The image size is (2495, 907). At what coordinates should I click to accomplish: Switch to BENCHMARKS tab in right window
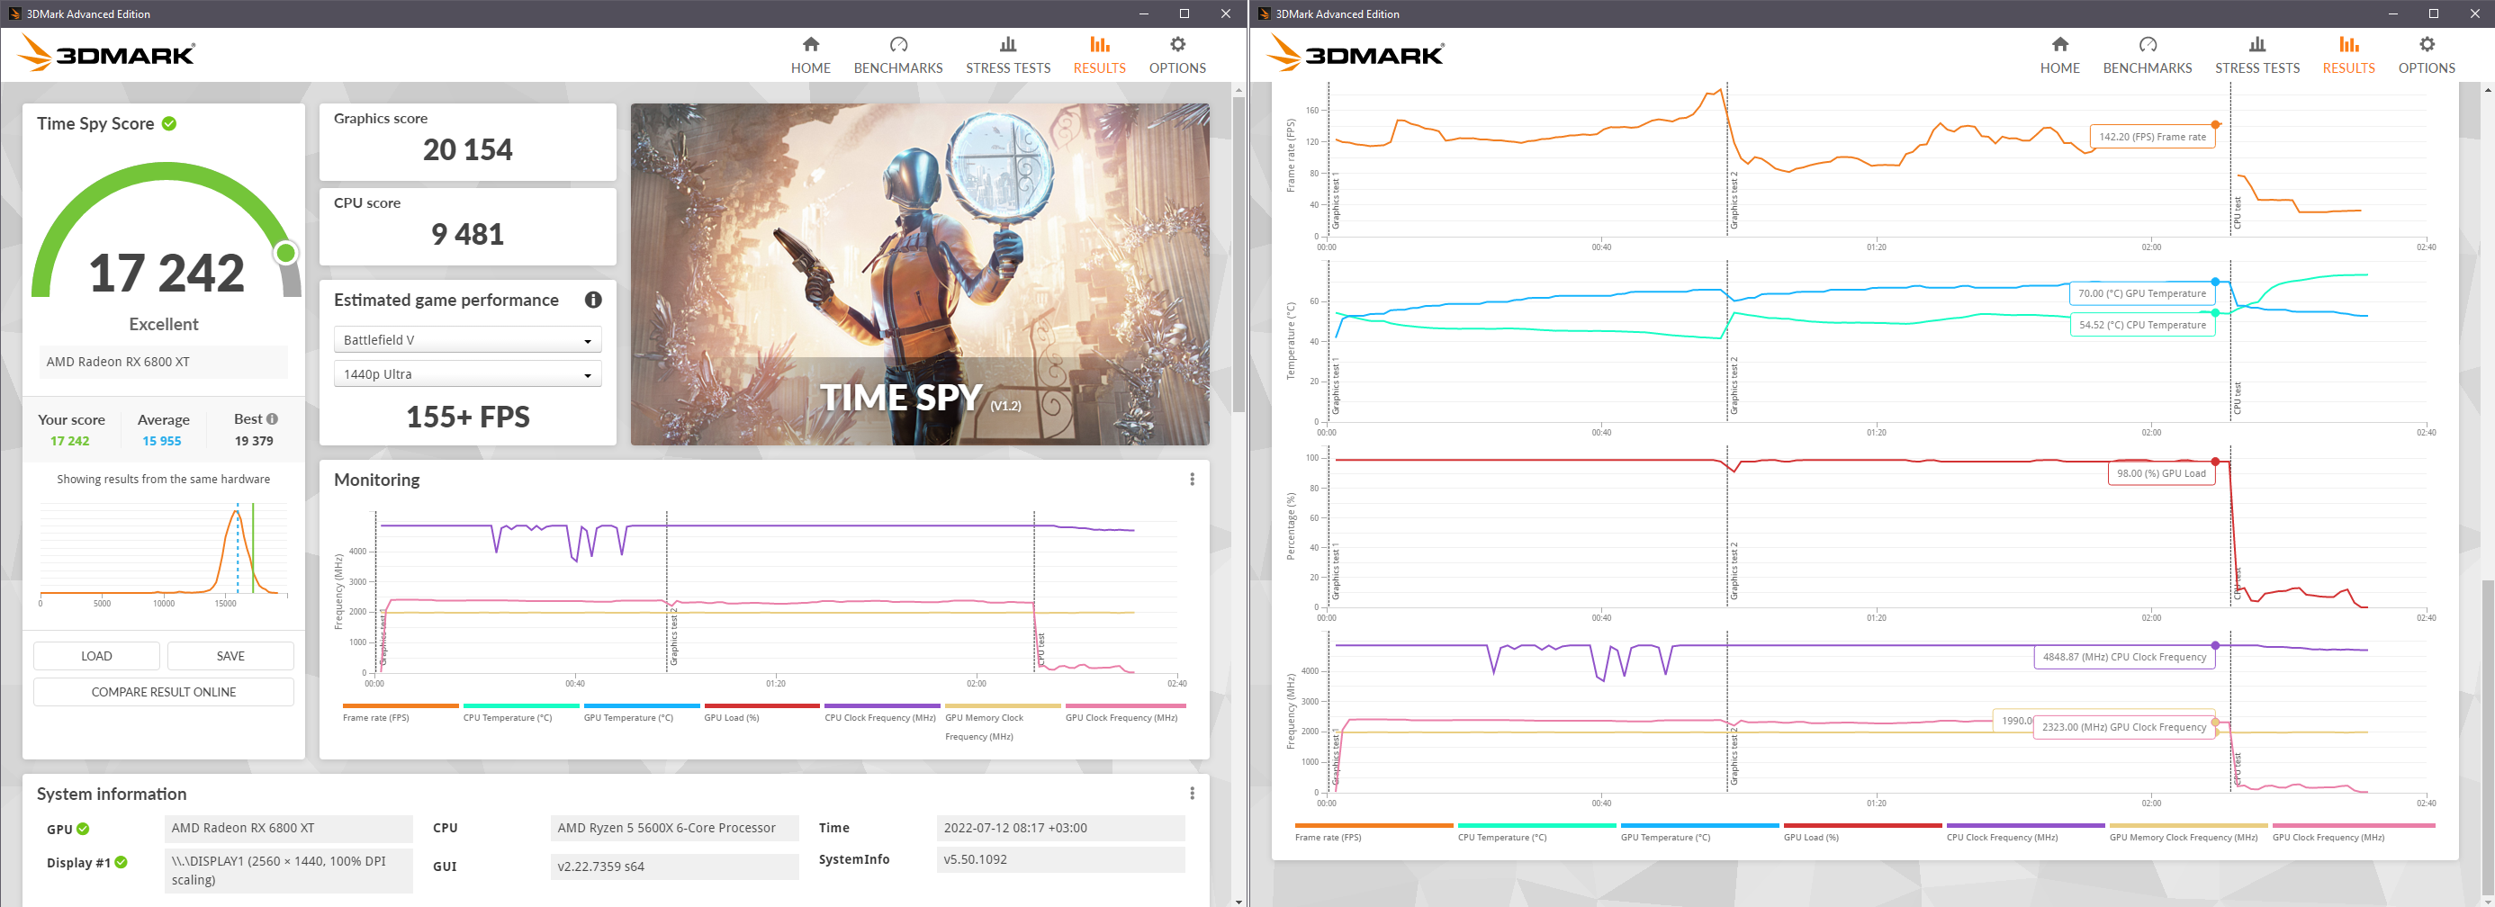coord(2148,55)
